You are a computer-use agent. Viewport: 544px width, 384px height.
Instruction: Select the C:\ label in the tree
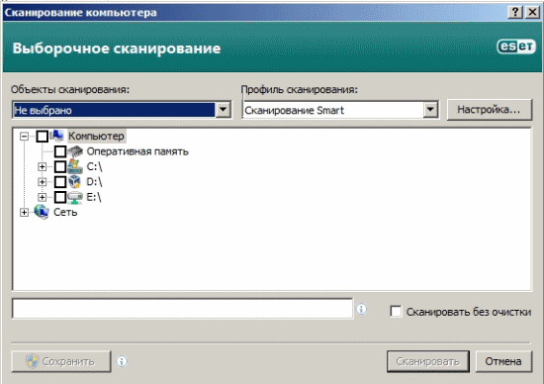(x=94, y=166)
